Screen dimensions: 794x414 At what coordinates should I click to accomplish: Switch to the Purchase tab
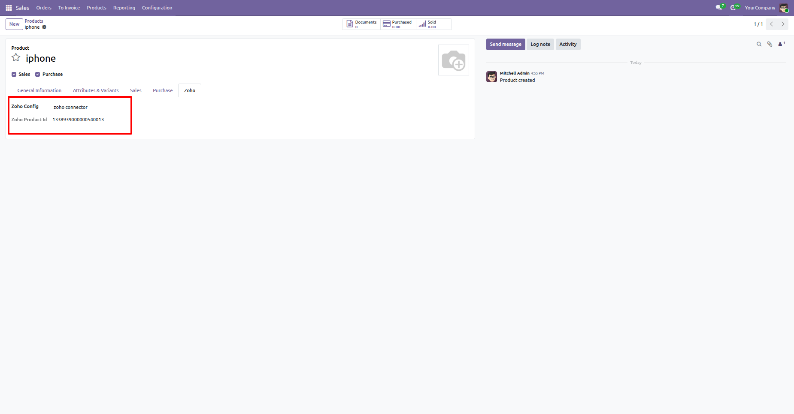[163, 90]
